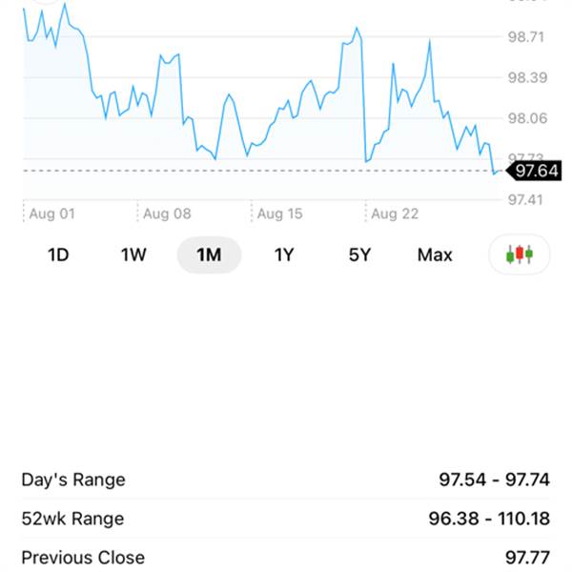572x572 pixels.
Task: Tap the 98.06 price axis label
Action: point(527,118)
